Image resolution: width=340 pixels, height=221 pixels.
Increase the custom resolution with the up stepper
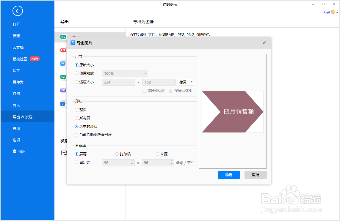pos(133,161)
